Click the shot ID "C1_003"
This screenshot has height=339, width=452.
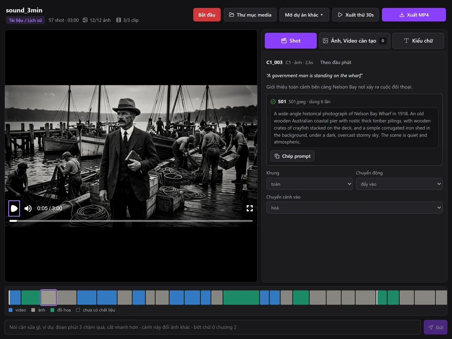[x=274, y=63]
